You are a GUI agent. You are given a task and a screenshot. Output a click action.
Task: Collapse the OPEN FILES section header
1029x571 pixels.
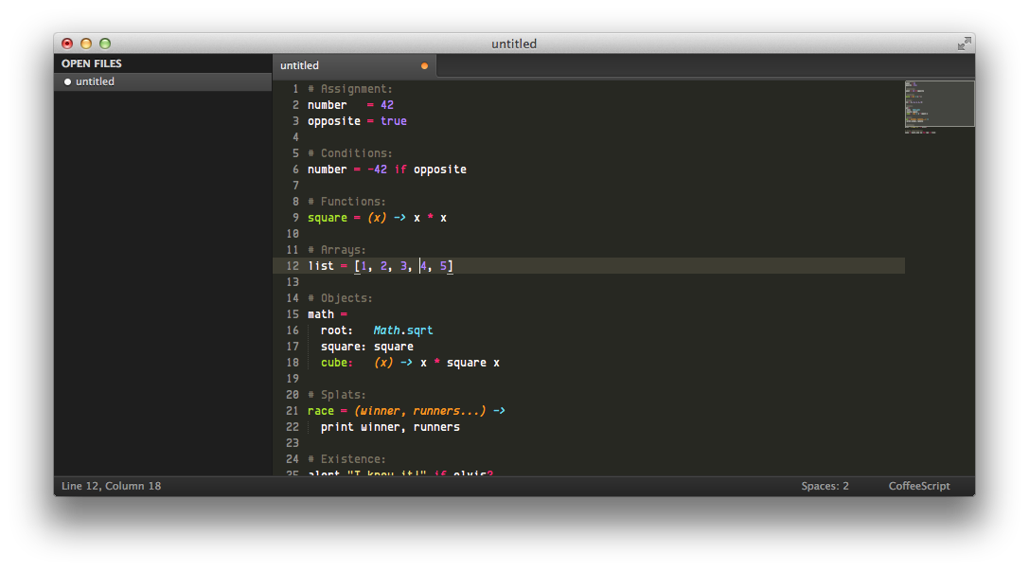[90, 63]
